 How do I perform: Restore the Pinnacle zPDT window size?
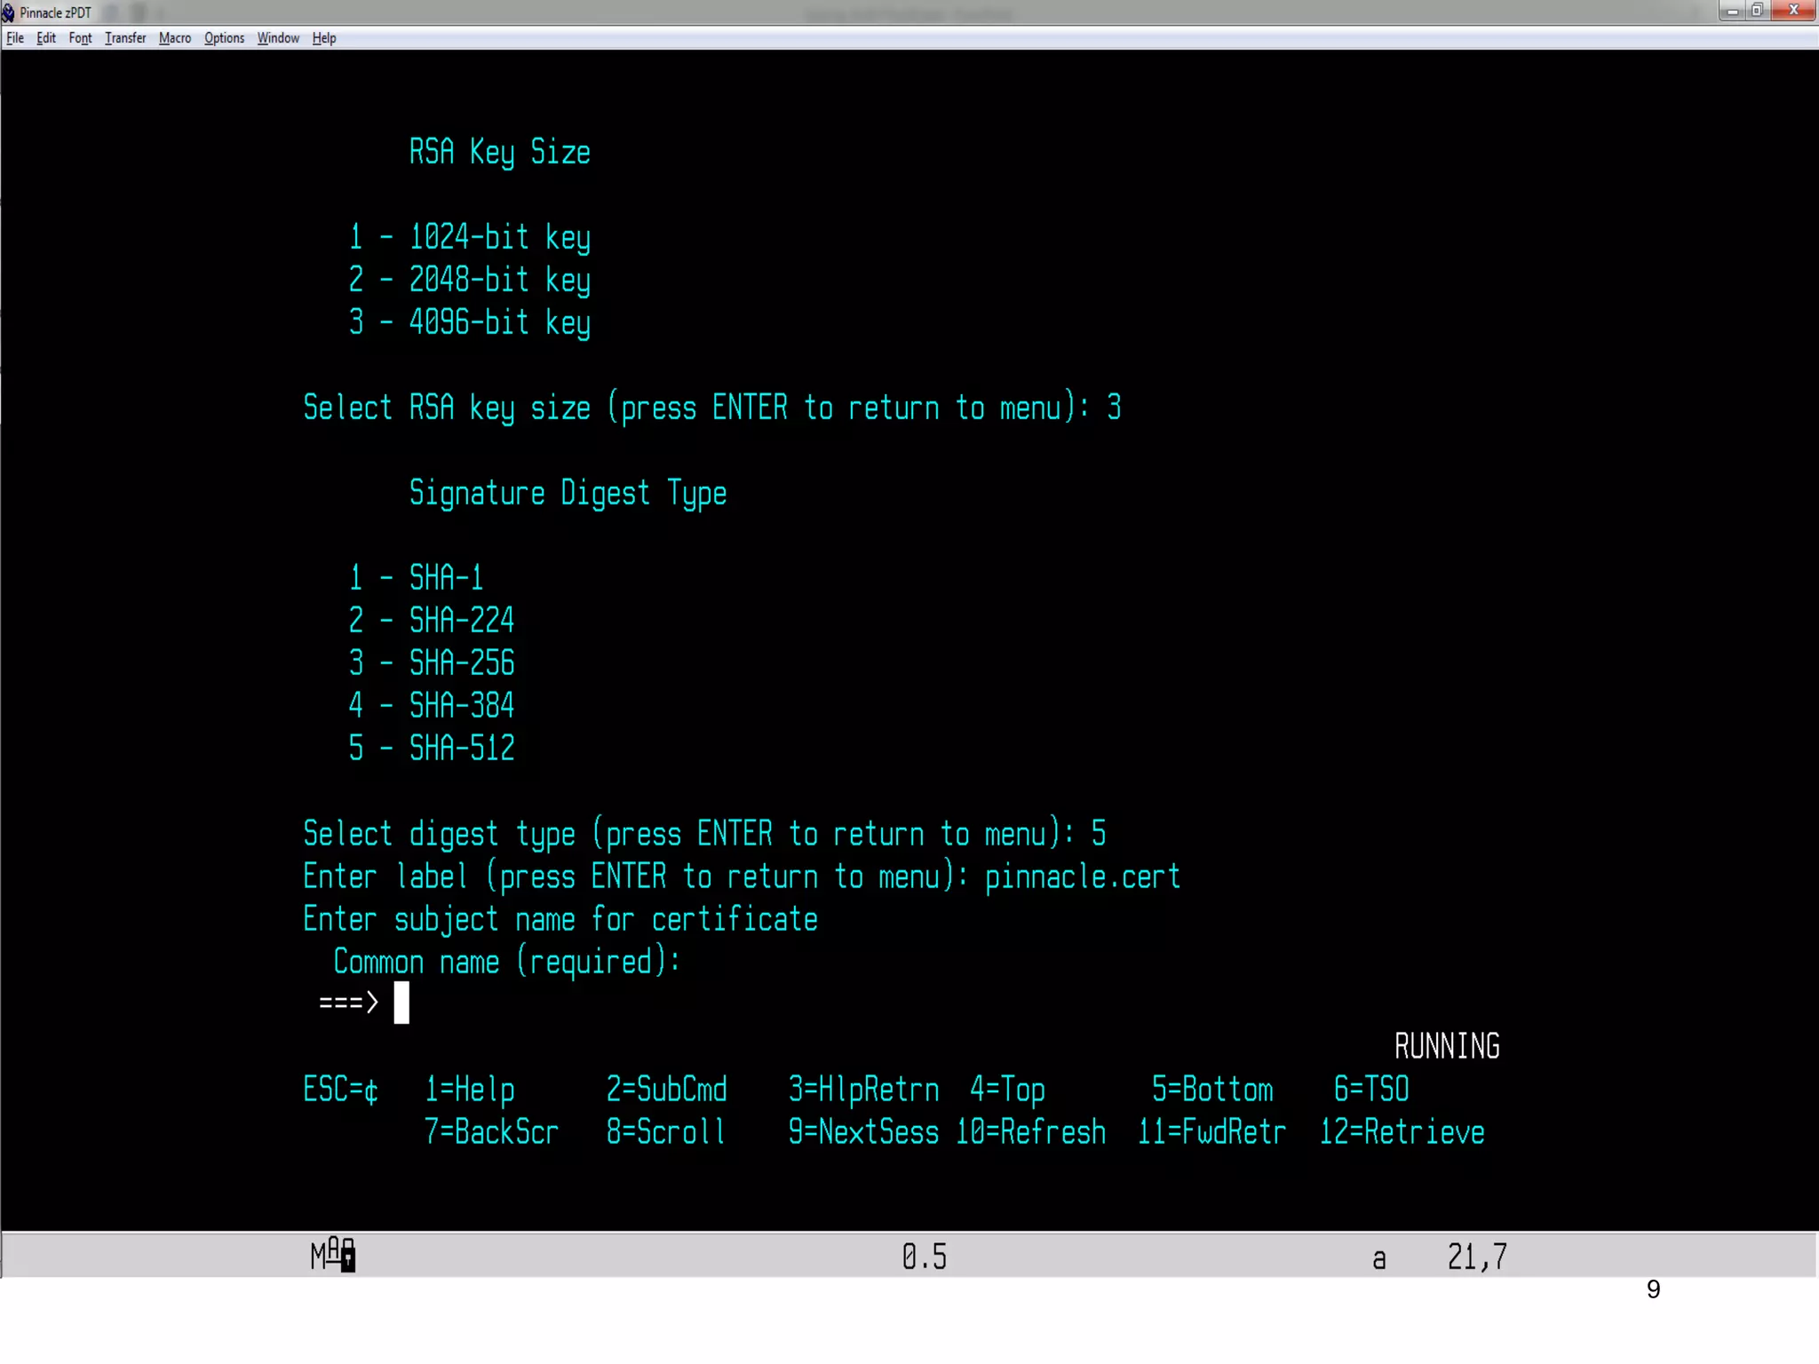tap(1757, 12)
